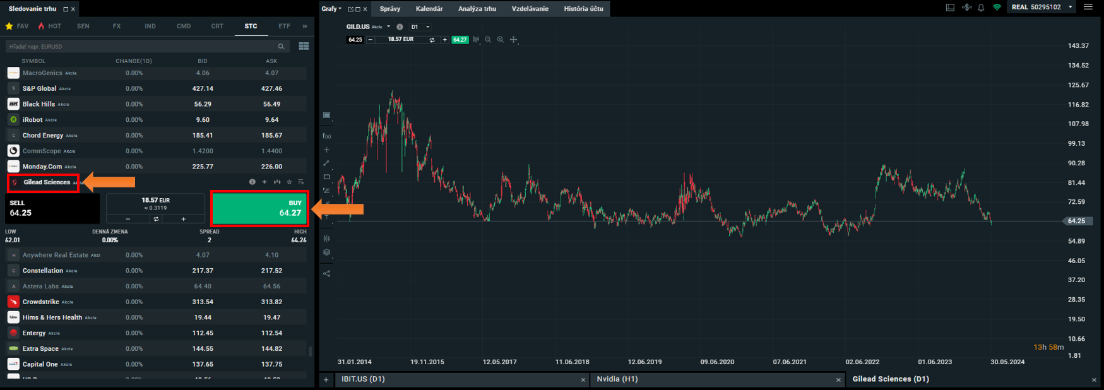Open the REAL 50295102 account dropdown
1104x390 pixels.
coord(1042,7)
